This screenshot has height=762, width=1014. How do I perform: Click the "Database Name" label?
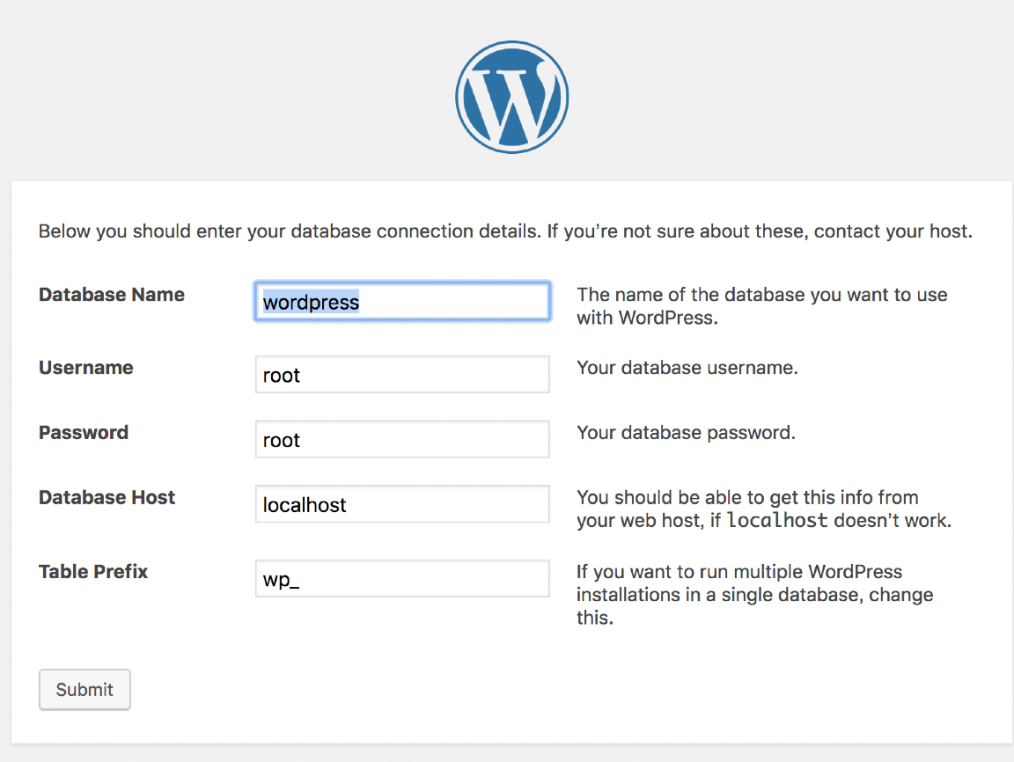[112, 295]
